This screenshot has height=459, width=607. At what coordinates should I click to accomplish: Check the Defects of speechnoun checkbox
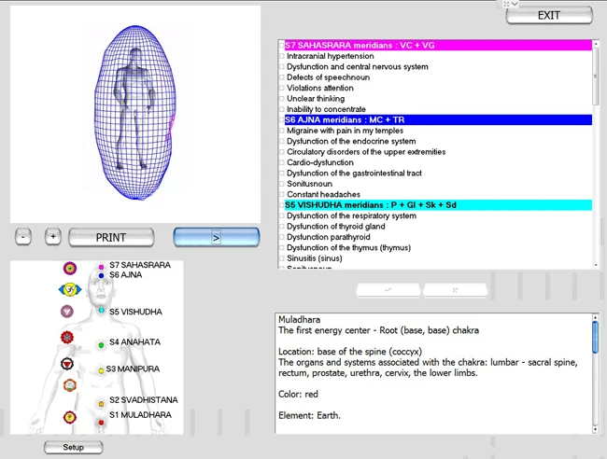point(282,77)
